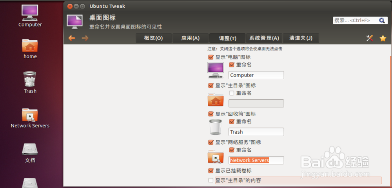Click the computer icon beside Computer field
The width and height of the screenshot is (392, 188).
click(x=216, y=70)
